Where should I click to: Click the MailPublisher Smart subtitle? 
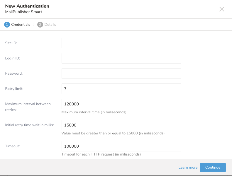[23, 12]
